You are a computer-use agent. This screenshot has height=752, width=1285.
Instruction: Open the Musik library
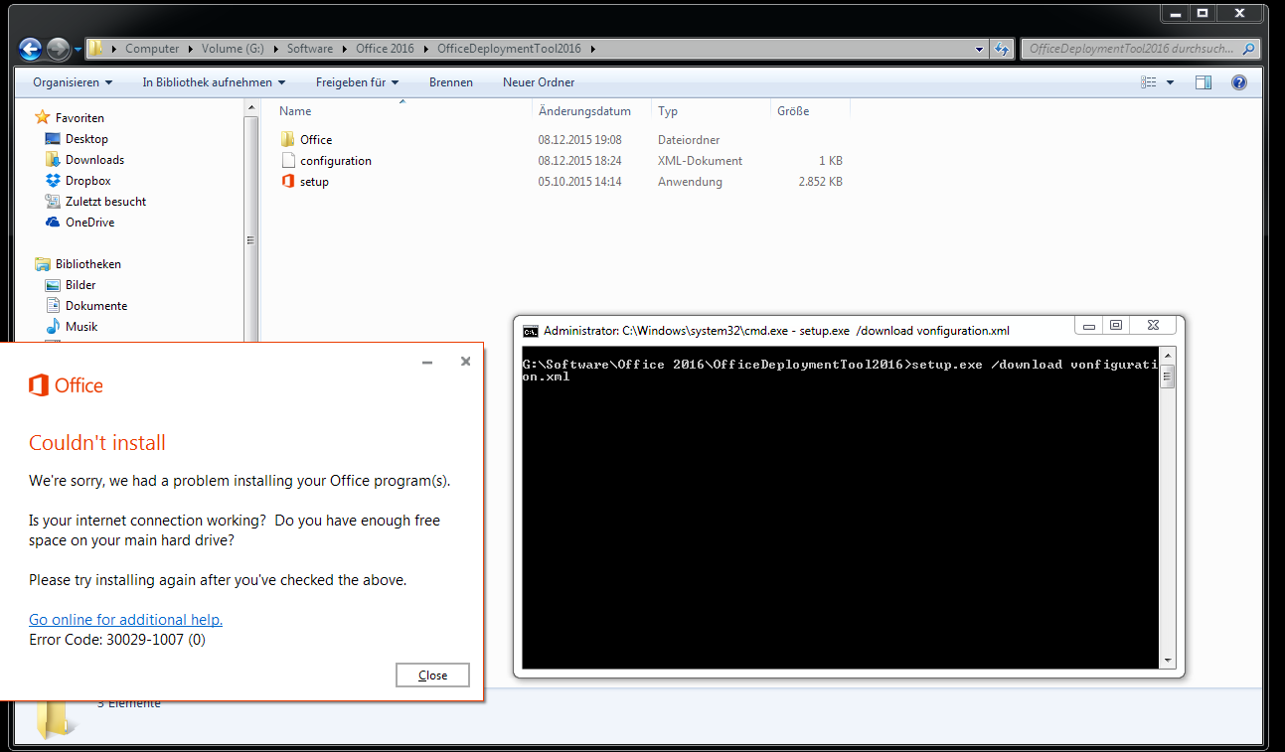point(81,327)
